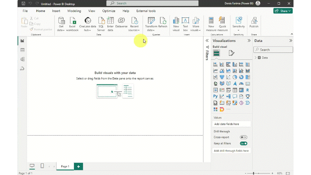
Task: Expand the Data table tree item
Action: [256, 58]
